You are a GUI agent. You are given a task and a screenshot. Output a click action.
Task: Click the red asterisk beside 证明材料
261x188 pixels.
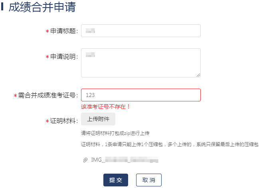click(47, 120)
